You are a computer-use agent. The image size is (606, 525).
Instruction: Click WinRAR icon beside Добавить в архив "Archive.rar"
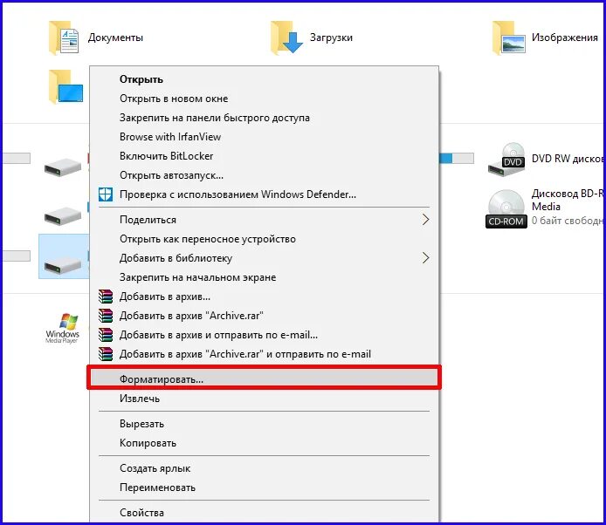coord(106,316)
